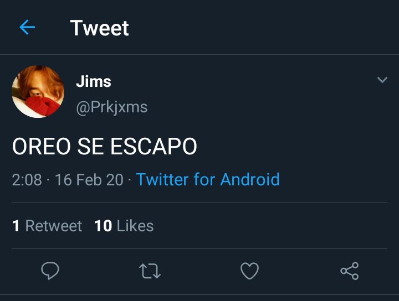
Task: Tap the Tweet header title
Action: tap(100, 28)
